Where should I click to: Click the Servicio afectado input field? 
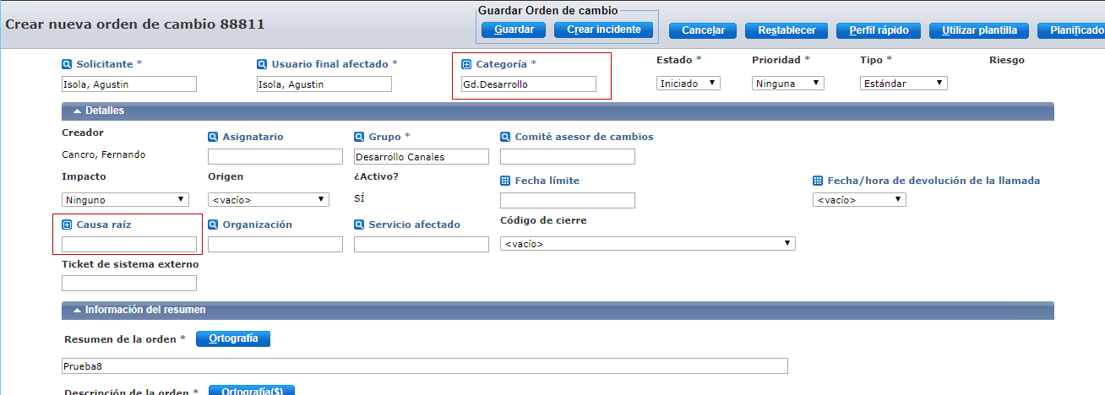pyautogui.click(x=422, y=245)
